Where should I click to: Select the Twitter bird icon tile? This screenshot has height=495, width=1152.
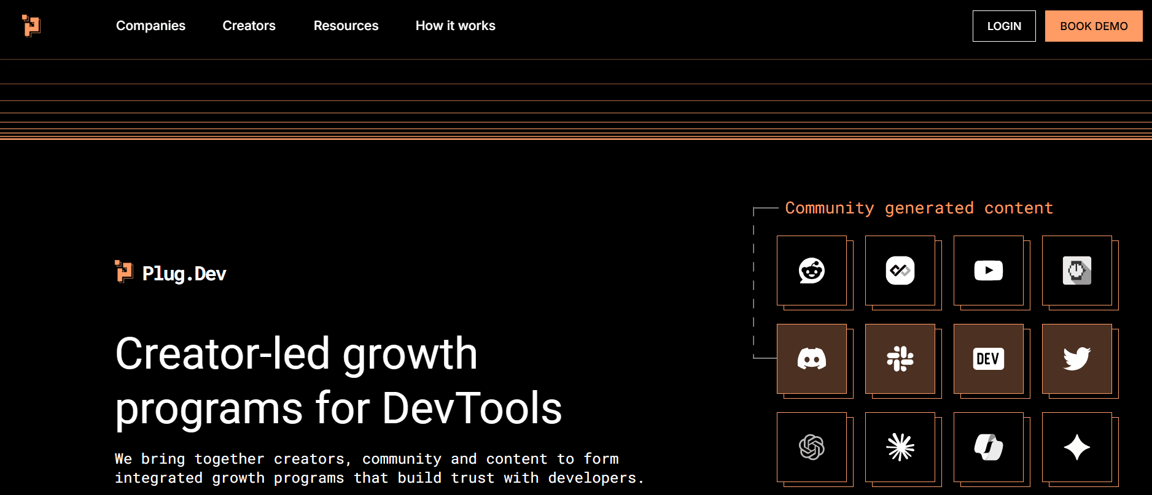point(1077,359)
